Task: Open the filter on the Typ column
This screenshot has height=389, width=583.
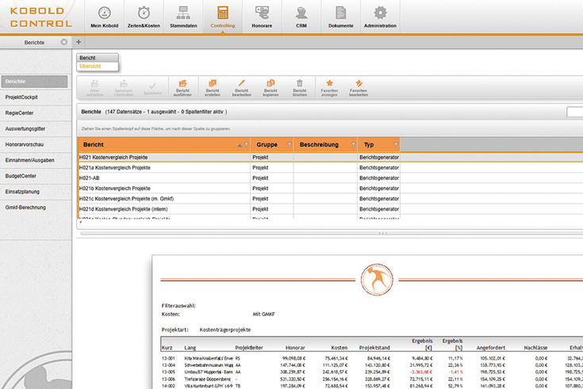Action: click(395, 145)
